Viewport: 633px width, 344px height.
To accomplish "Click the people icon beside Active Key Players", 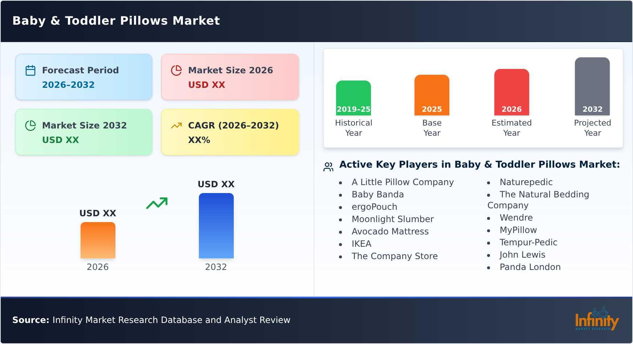I will (x=328, y=167).
